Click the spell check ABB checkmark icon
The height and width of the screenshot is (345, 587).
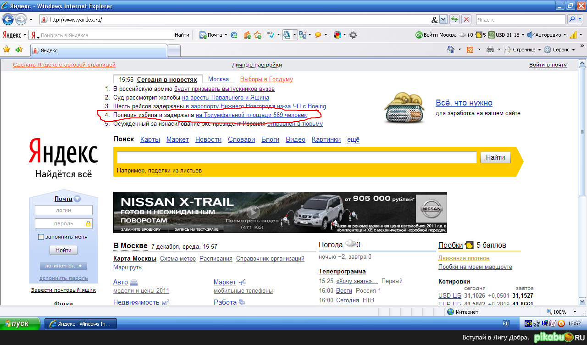click(x=271, y=35)
